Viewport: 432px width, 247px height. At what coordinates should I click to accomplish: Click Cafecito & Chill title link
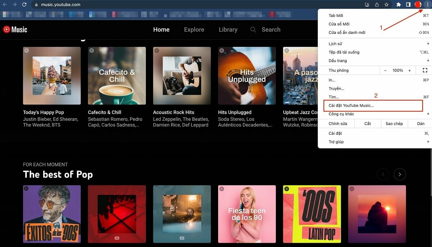tap(105, 112)
